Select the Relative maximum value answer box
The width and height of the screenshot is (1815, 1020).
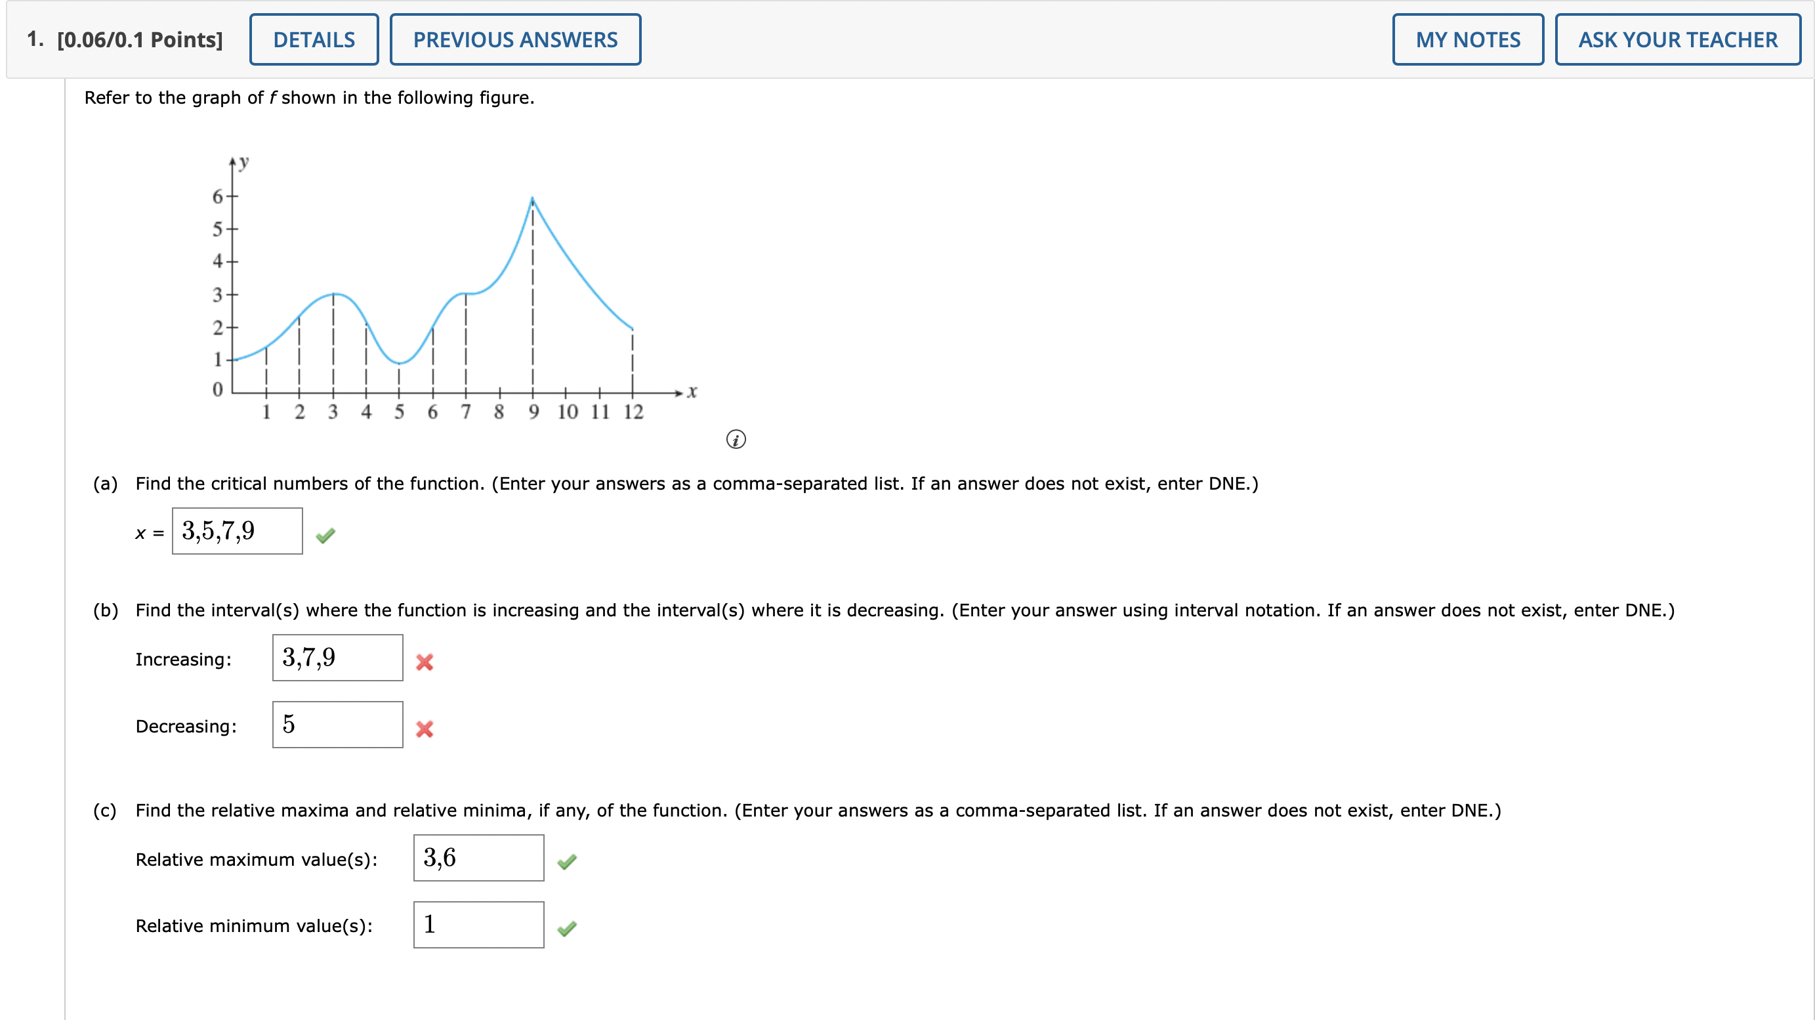tap(478, 857)
